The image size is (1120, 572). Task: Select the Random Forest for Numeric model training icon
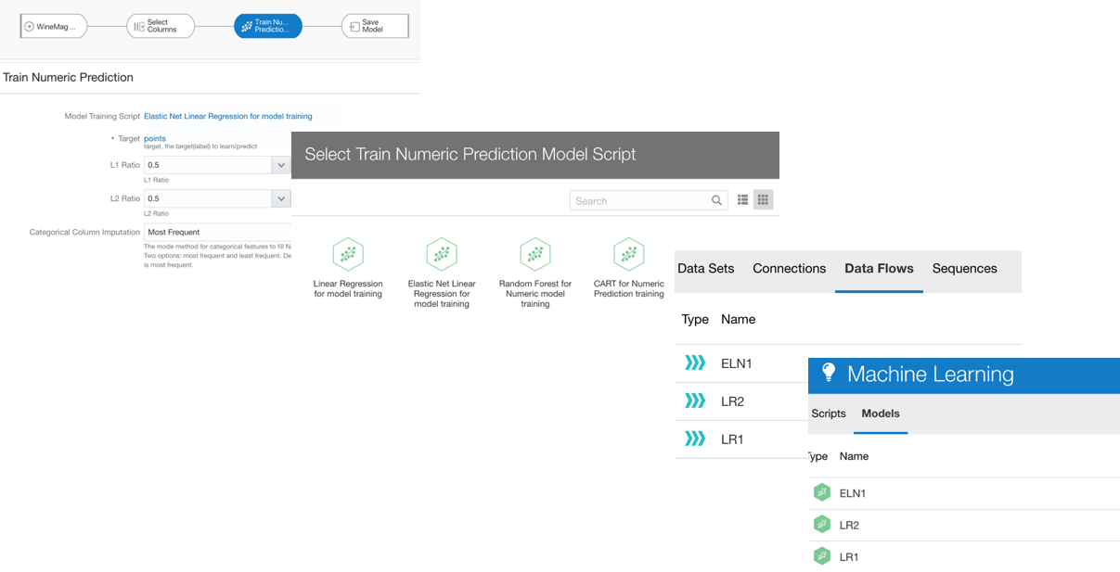[x=535, y=252]
